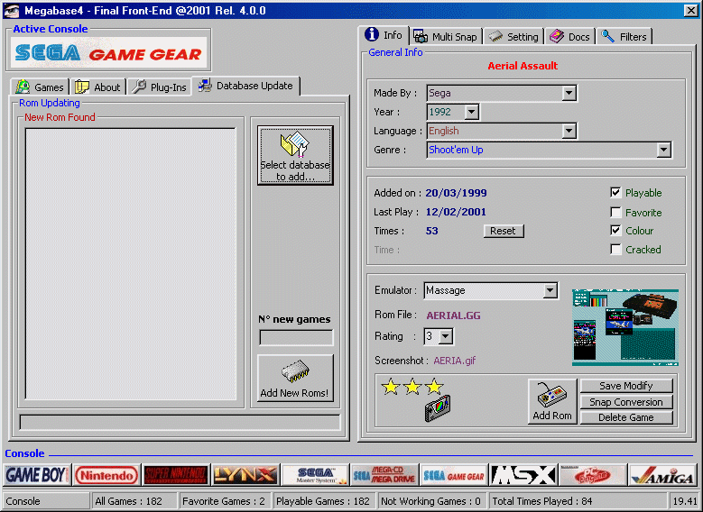Select the Sega Game Gear logo in console bar

pos(454,475)
